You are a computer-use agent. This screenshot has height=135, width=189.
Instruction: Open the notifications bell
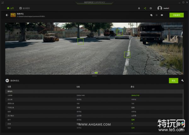click(x=139, y=8)
